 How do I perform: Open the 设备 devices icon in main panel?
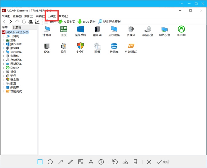pos(47,48)
